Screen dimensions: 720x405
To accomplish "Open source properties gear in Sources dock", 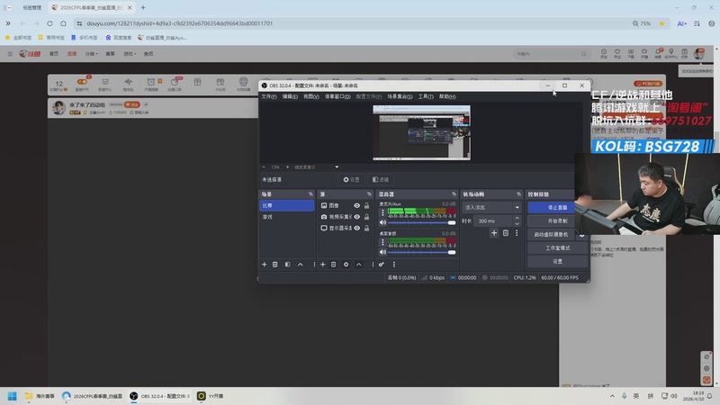I will [346, 265].
